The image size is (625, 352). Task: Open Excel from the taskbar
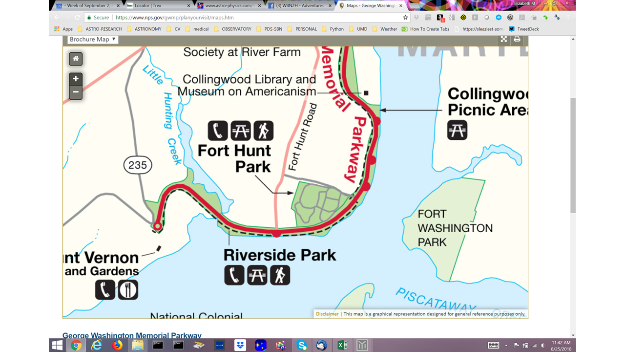pyautogui.click(x=342, y=345)
